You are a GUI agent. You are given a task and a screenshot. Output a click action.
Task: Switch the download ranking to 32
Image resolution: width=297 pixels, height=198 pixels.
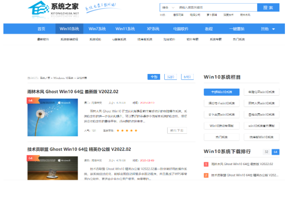pyautogui.click(x=266, y=152)
